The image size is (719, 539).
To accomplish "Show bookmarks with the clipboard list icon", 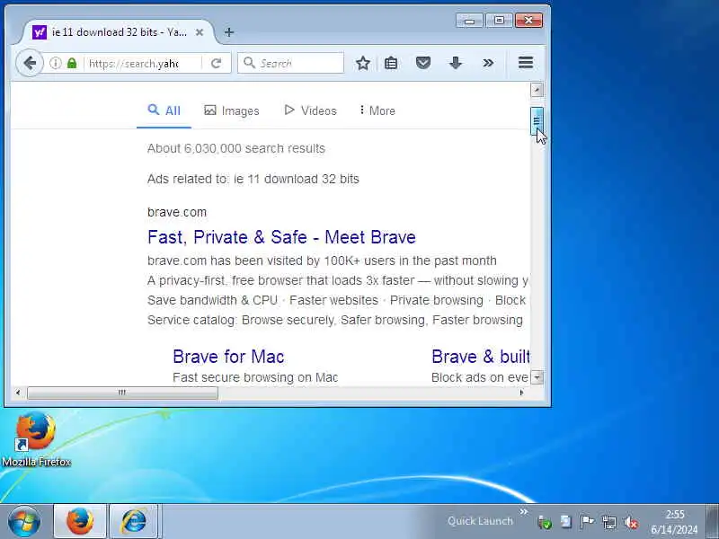I will (x=391, y=63).
